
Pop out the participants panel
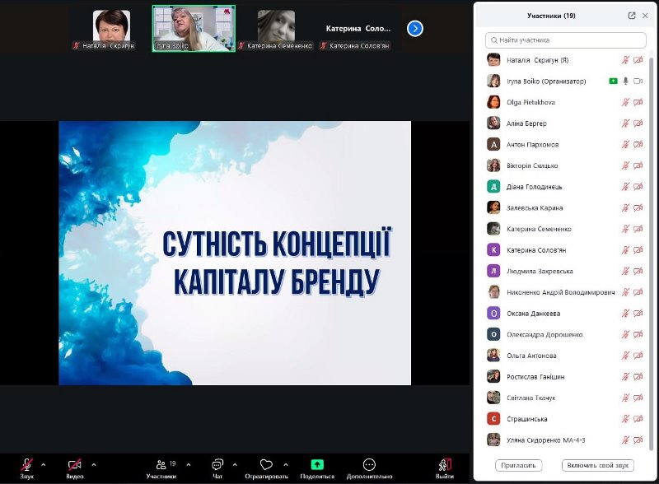click(633, 15)
